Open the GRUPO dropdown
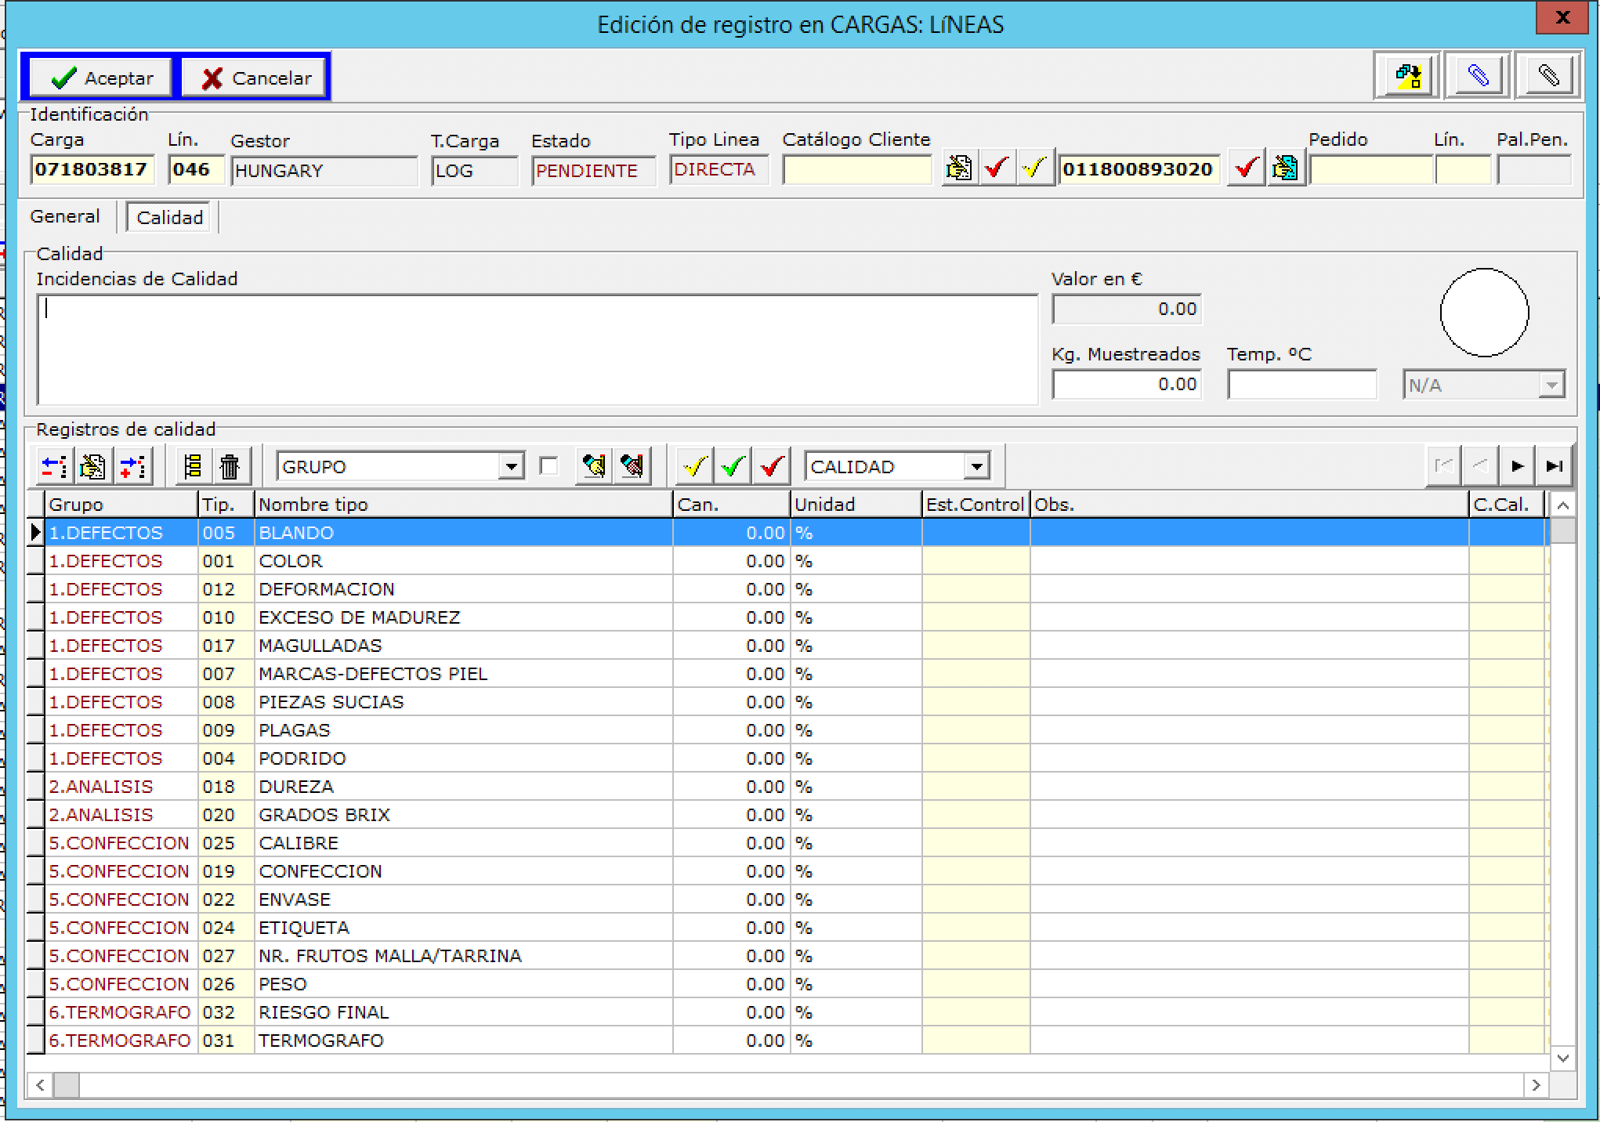The width and height of the screenshot is (1600, 1122). click(x=511, y=467)
